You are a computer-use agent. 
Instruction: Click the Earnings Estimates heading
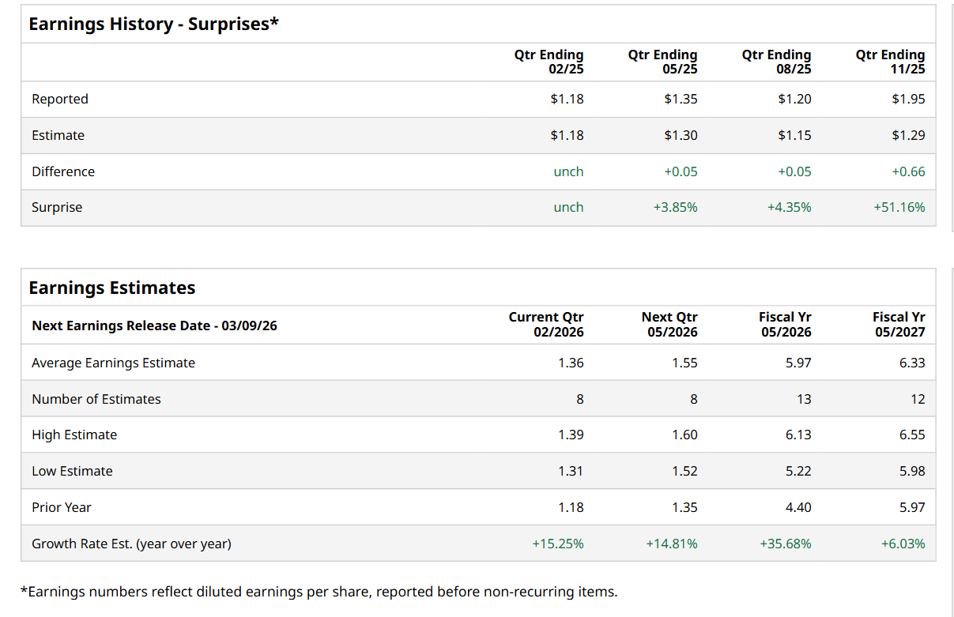click(112, 288)
